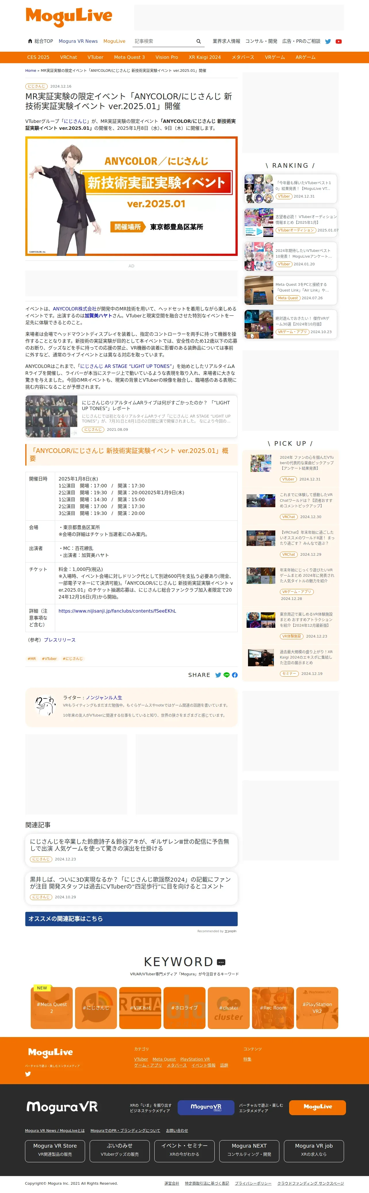Viewport: 369px width, 1193px height.
Task: Open the CES 2025 category
Action: tap(38, 57)
